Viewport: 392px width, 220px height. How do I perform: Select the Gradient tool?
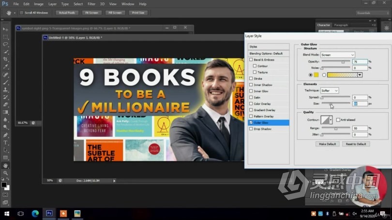click(5, 112)
